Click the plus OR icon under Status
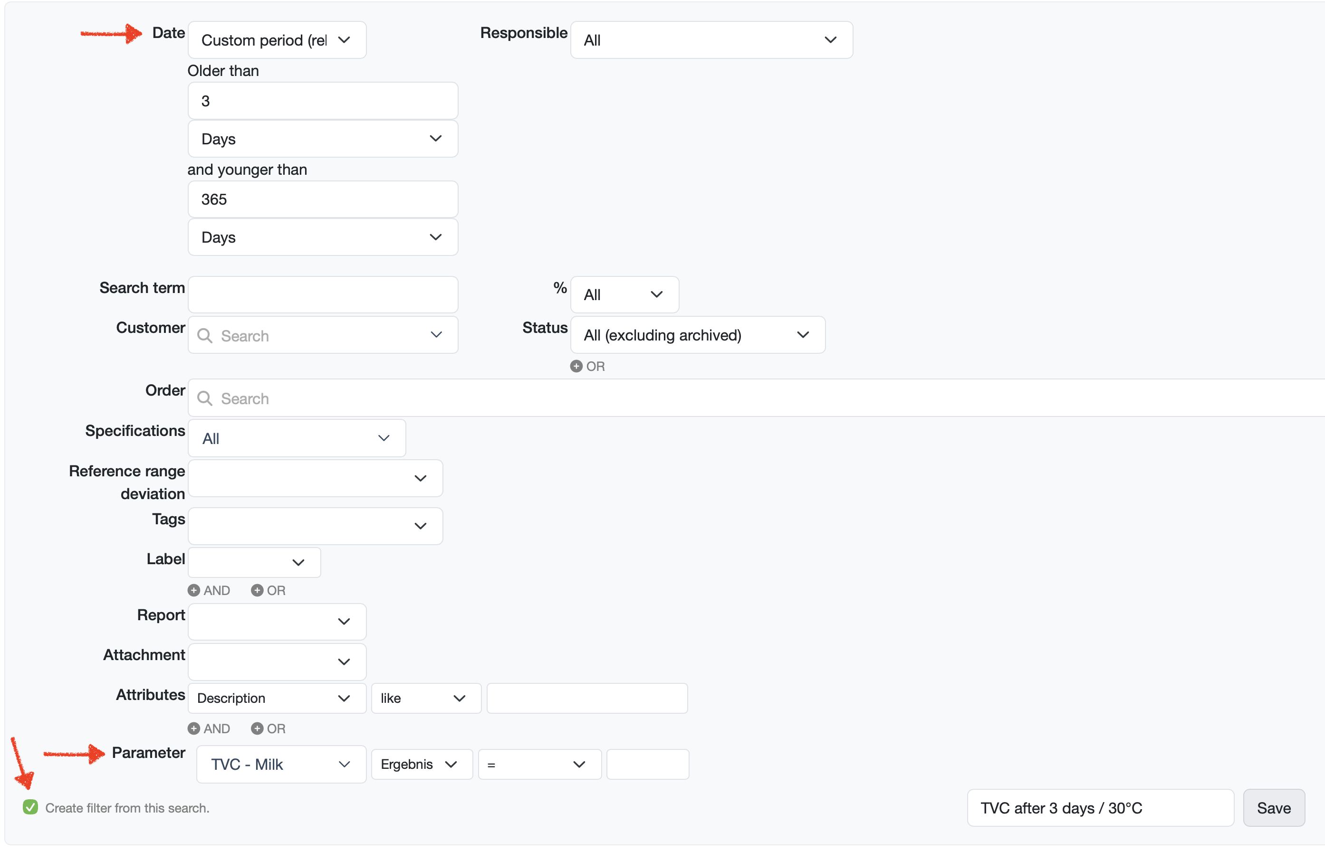Screen dimensions: 1325x851 pos(576,366)
